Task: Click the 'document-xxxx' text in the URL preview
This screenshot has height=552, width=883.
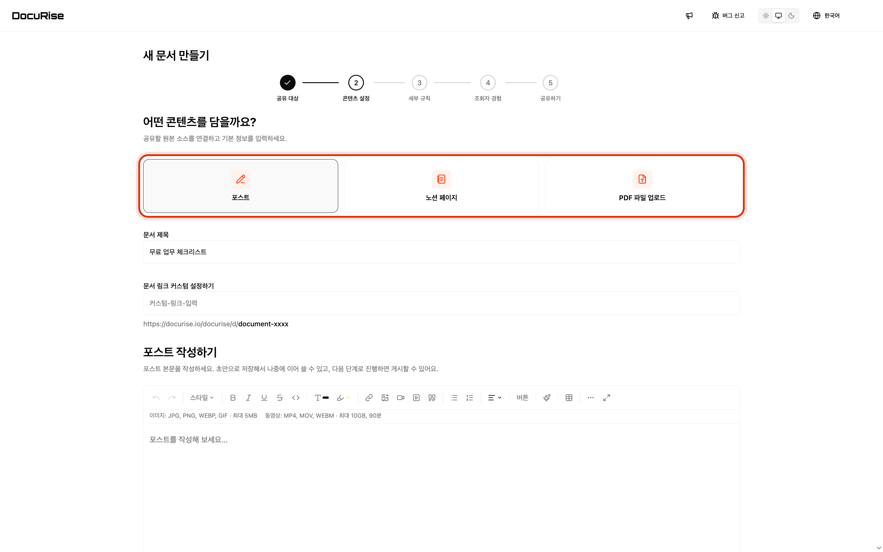Action: point(263,324)
